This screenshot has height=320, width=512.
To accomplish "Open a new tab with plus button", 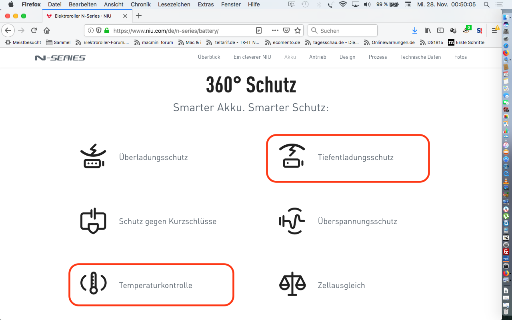I will click(139, 16).
